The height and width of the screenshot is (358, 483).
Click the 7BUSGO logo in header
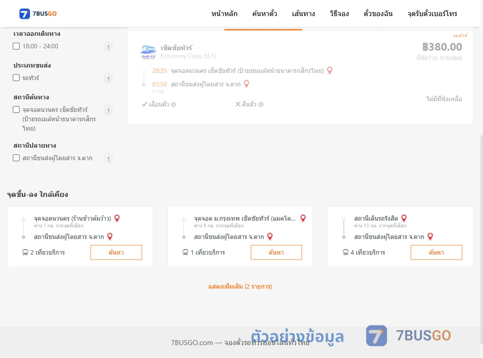[x=38, y=13]
